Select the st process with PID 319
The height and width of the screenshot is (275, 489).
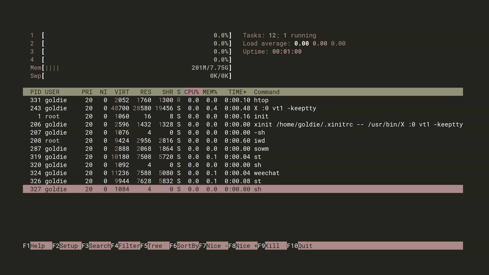point(243,157)
